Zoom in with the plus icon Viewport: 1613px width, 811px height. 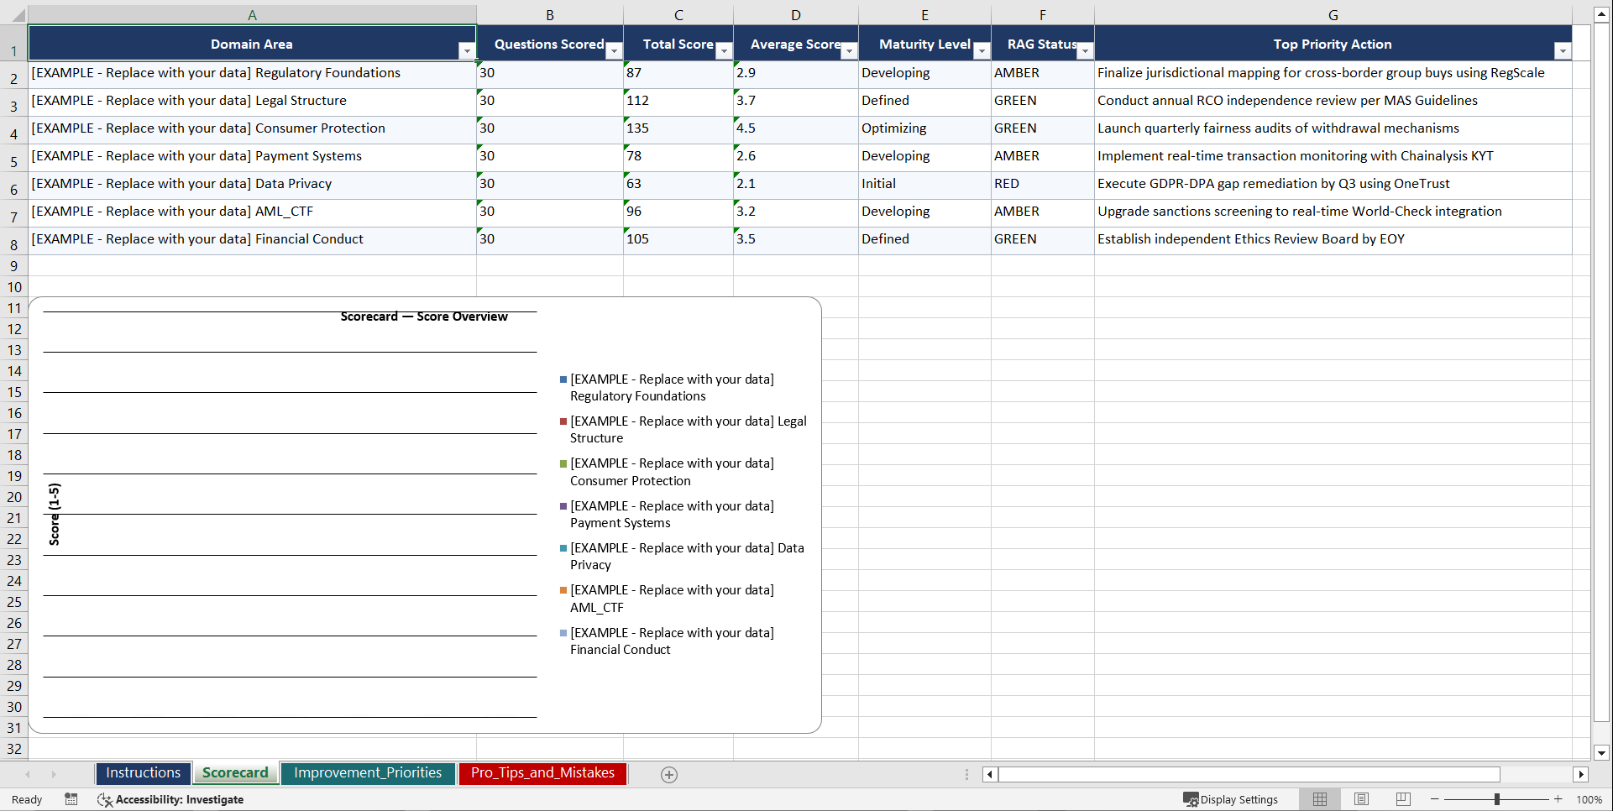pos(1558,799)
